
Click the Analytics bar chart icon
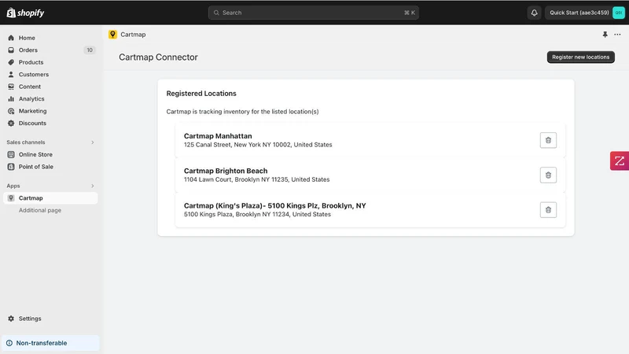(11, 99)
